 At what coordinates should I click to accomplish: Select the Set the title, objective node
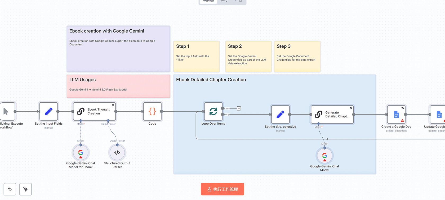(280, 115)
